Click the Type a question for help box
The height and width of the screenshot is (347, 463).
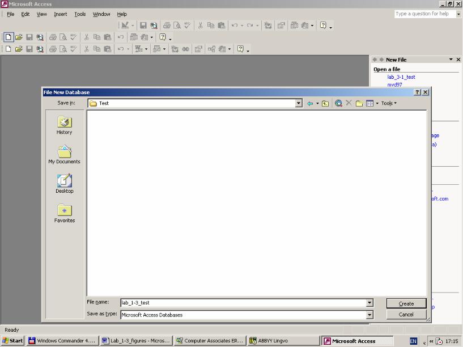point(425,14)
